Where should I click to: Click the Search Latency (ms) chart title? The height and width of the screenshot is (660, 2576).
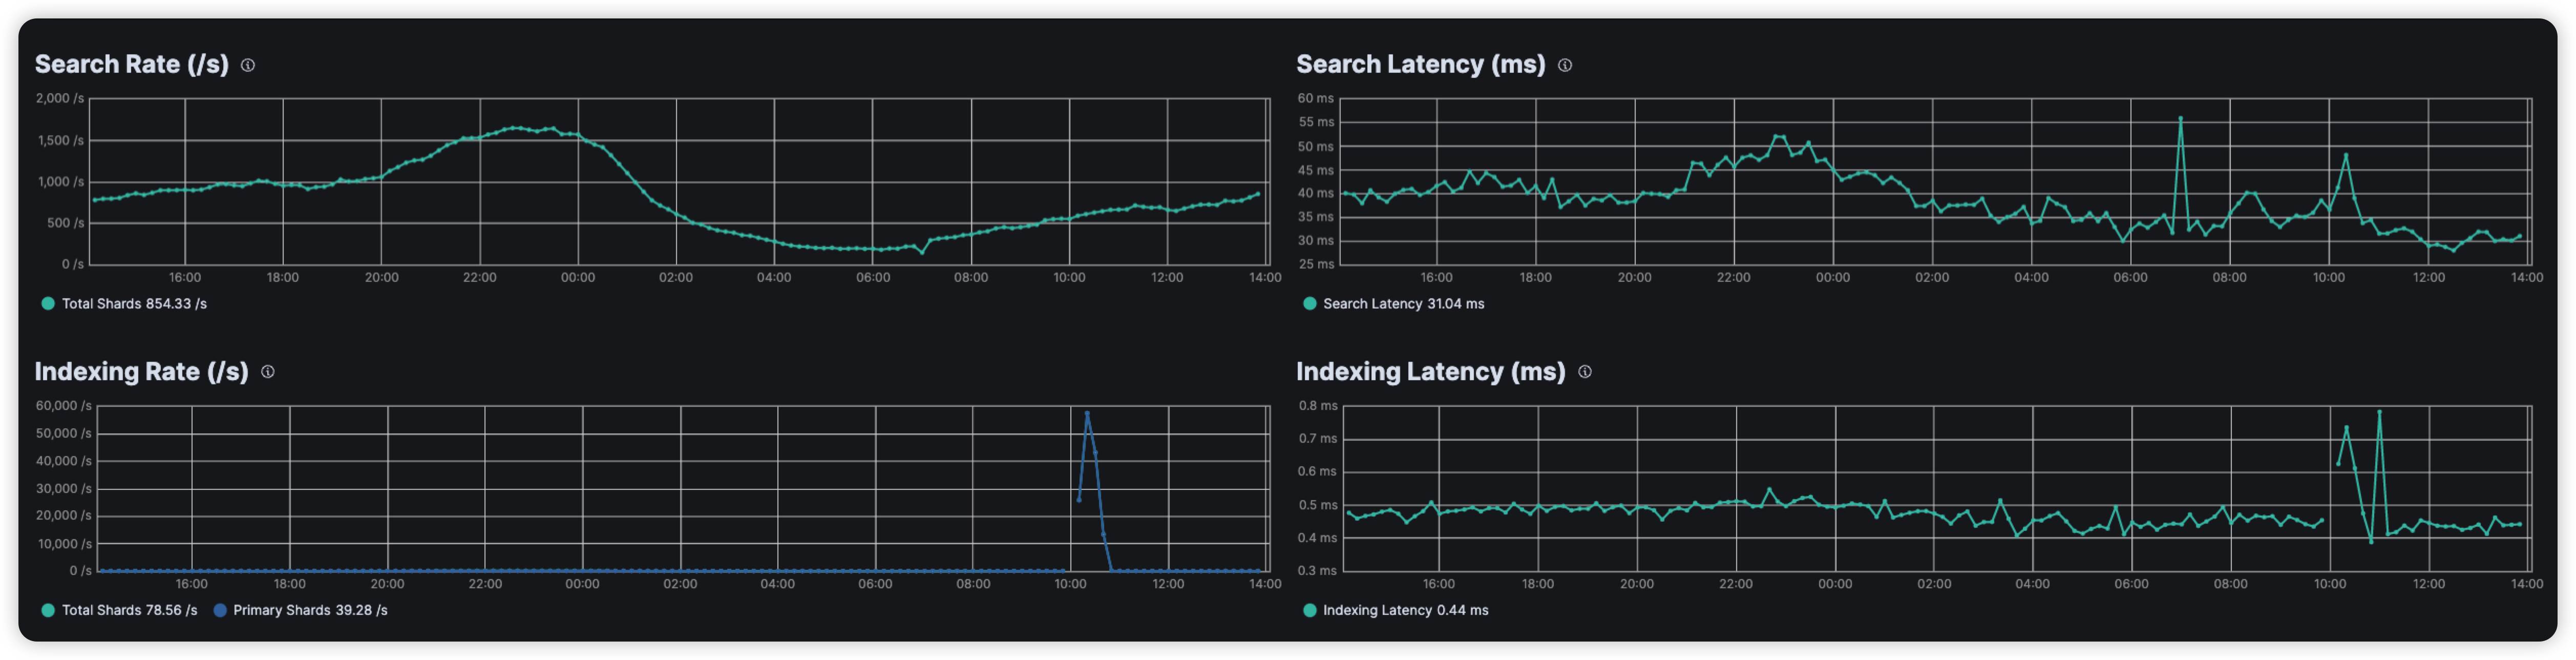(x=1420, y=65)
